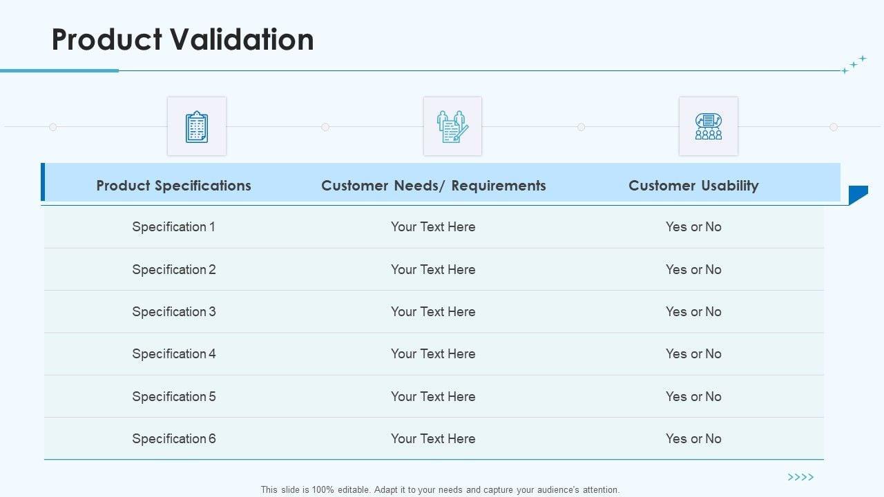Select the Product Validation title
Image resolution: width=884 pixels, height=497 pixels.
[x=183, y=40]
